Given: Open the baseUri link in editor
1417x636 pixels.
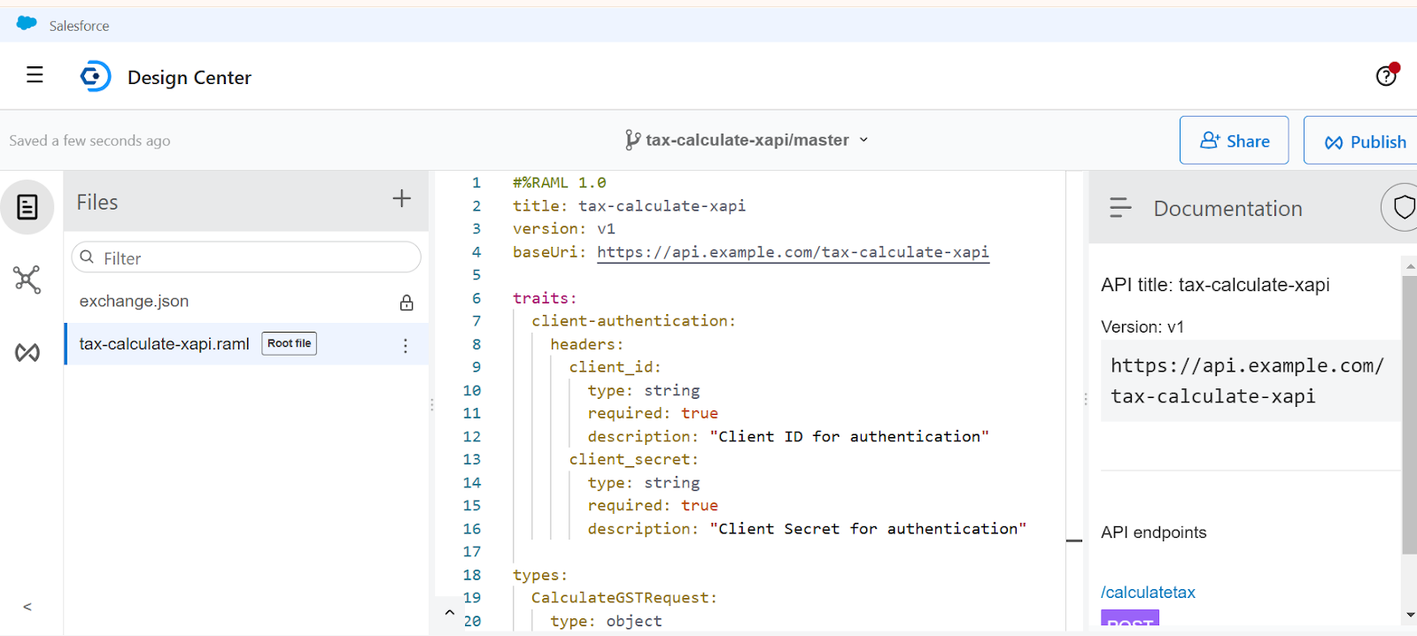Looking at the screenshot, I should click(x=793, y=252).
